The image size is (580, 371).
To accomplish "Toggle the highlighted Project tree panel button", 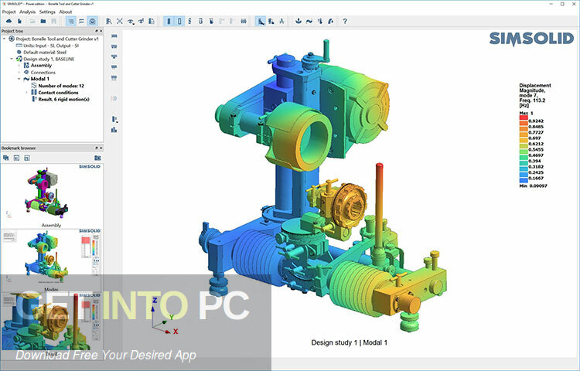I will [x=70, y=22].
